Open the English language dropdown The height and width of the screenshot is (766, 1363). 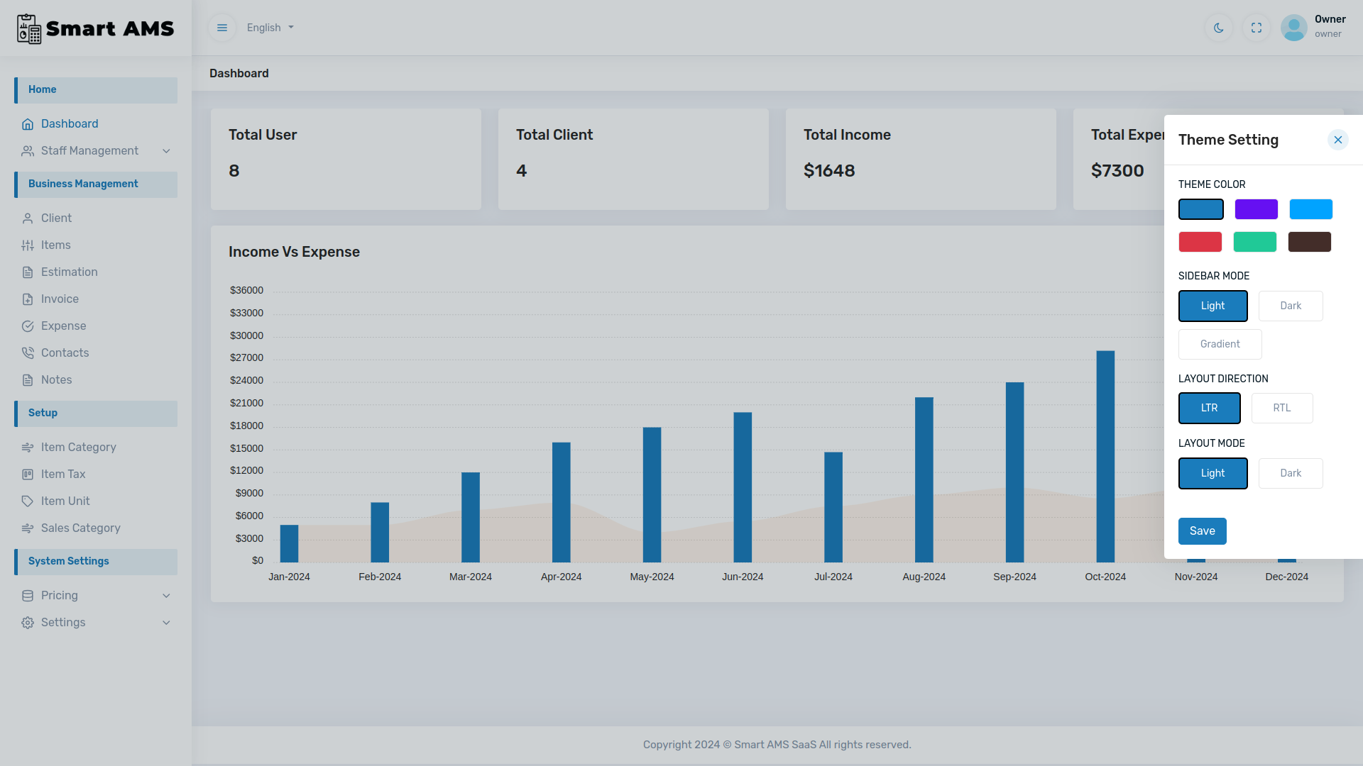click(269, 28)
